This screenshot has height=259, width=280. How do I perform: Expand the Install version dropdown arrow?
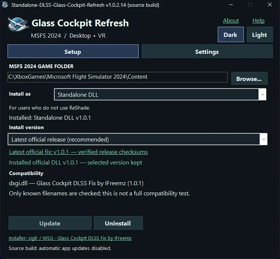(x=263, y=139)
